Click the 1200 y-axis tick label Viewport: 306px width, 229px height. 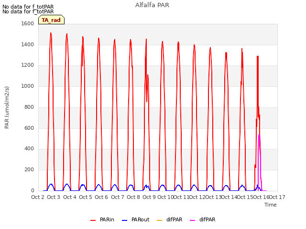click(28, 65)
